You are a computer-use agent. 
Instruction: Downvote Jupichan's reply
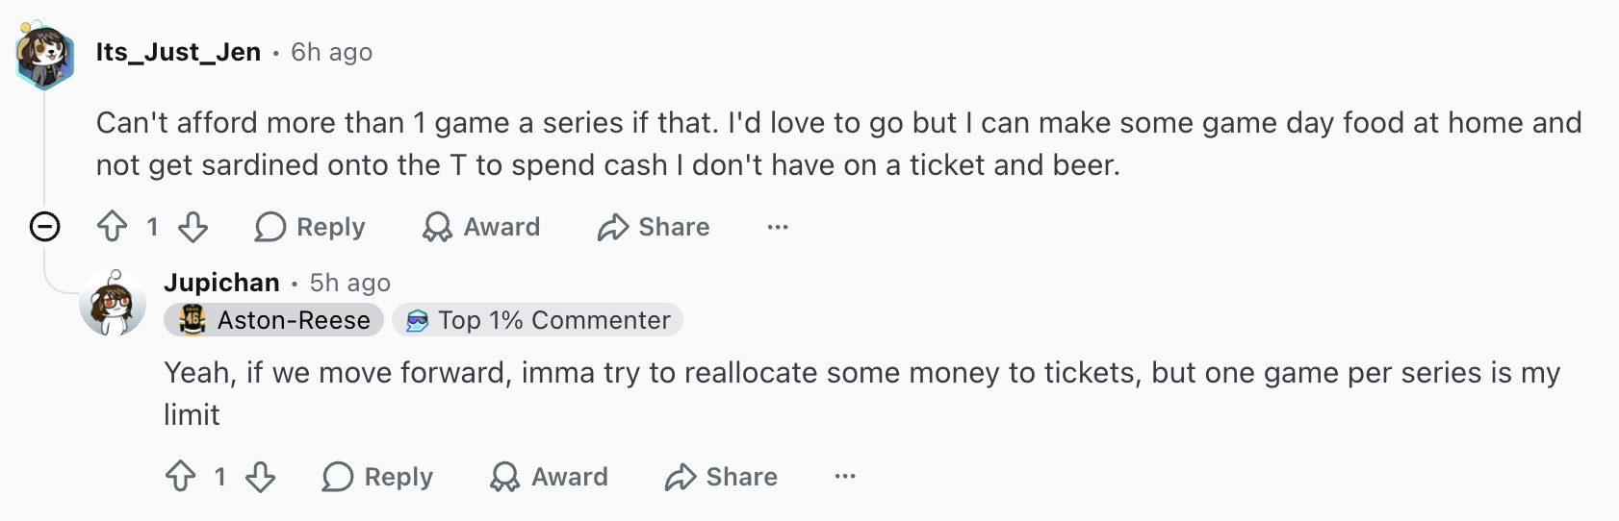tap(261, 477)
